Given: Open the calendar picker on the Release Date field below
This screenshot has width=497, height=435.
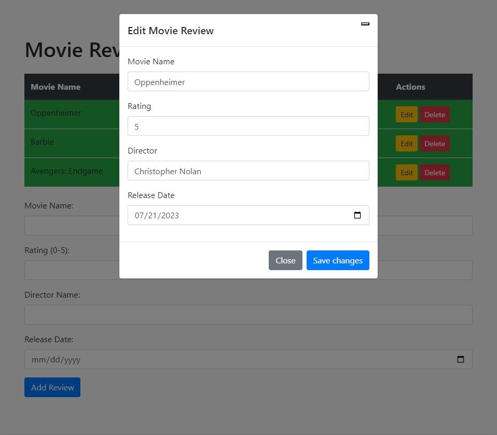Looking at the screenshot, I should pos(461,359).
